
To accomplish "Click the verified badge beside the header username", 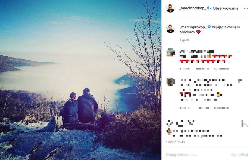I will coord(208,8).
